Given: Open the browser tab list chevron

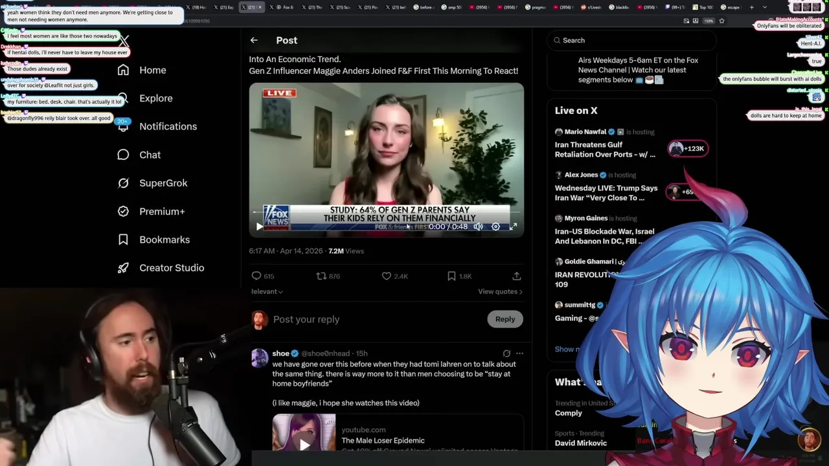Looking at the screenshot, I should 766,7.
